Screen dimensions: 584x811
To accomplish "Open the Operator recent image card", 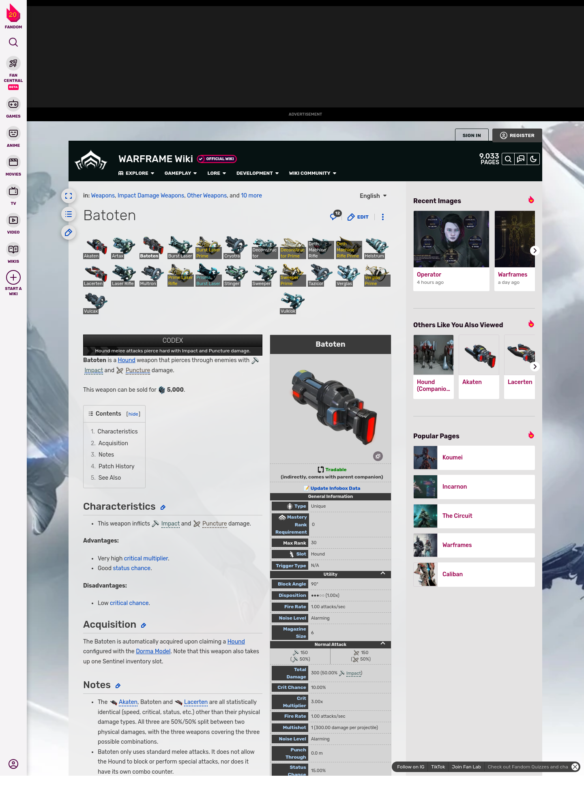I will click(x=451, y=251).
